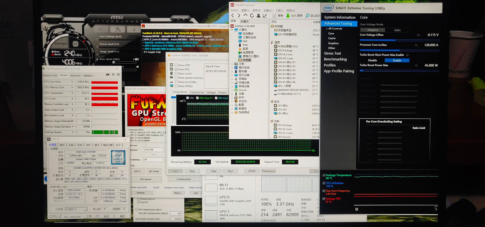
Task: Open the GPU Temperature sensor dropdown
Action: 72,93
